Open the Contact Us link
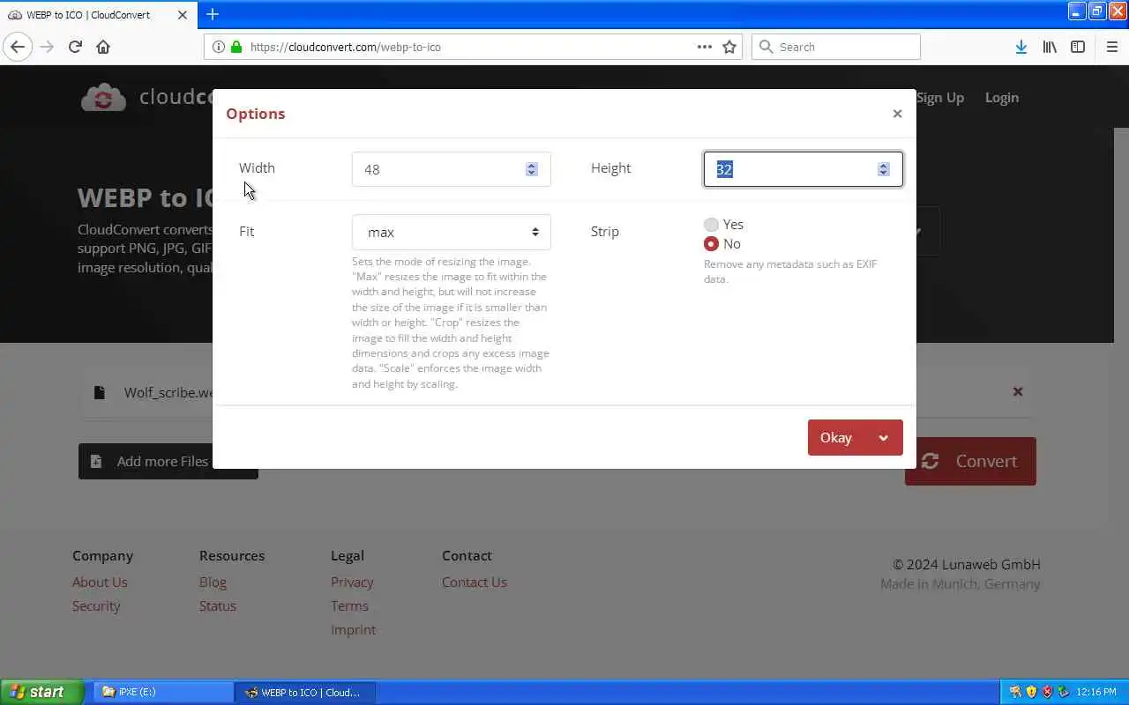This screenshot has height=705, width=1129. point(475,583)
